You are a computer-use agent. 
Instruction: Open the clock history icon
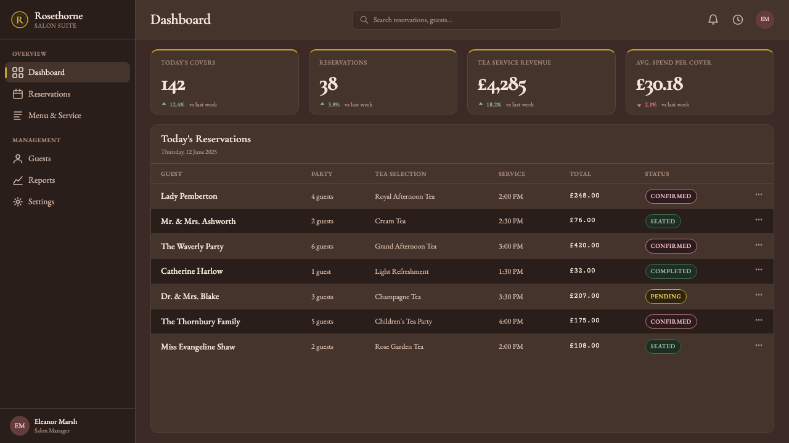click(738, 20)
